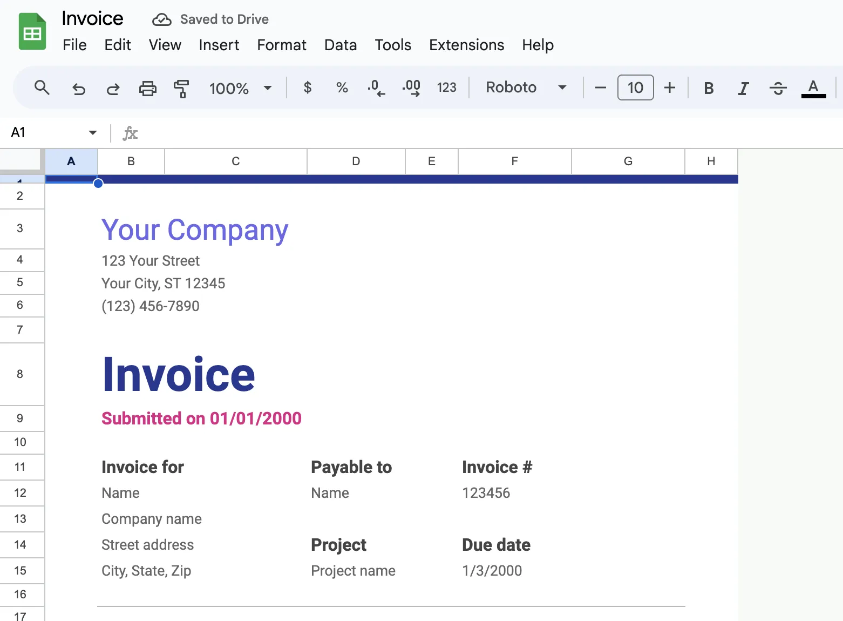Viewport: 843px width, 621px height.
Task: Open the Format menu
Action: (x=282, y=45)
